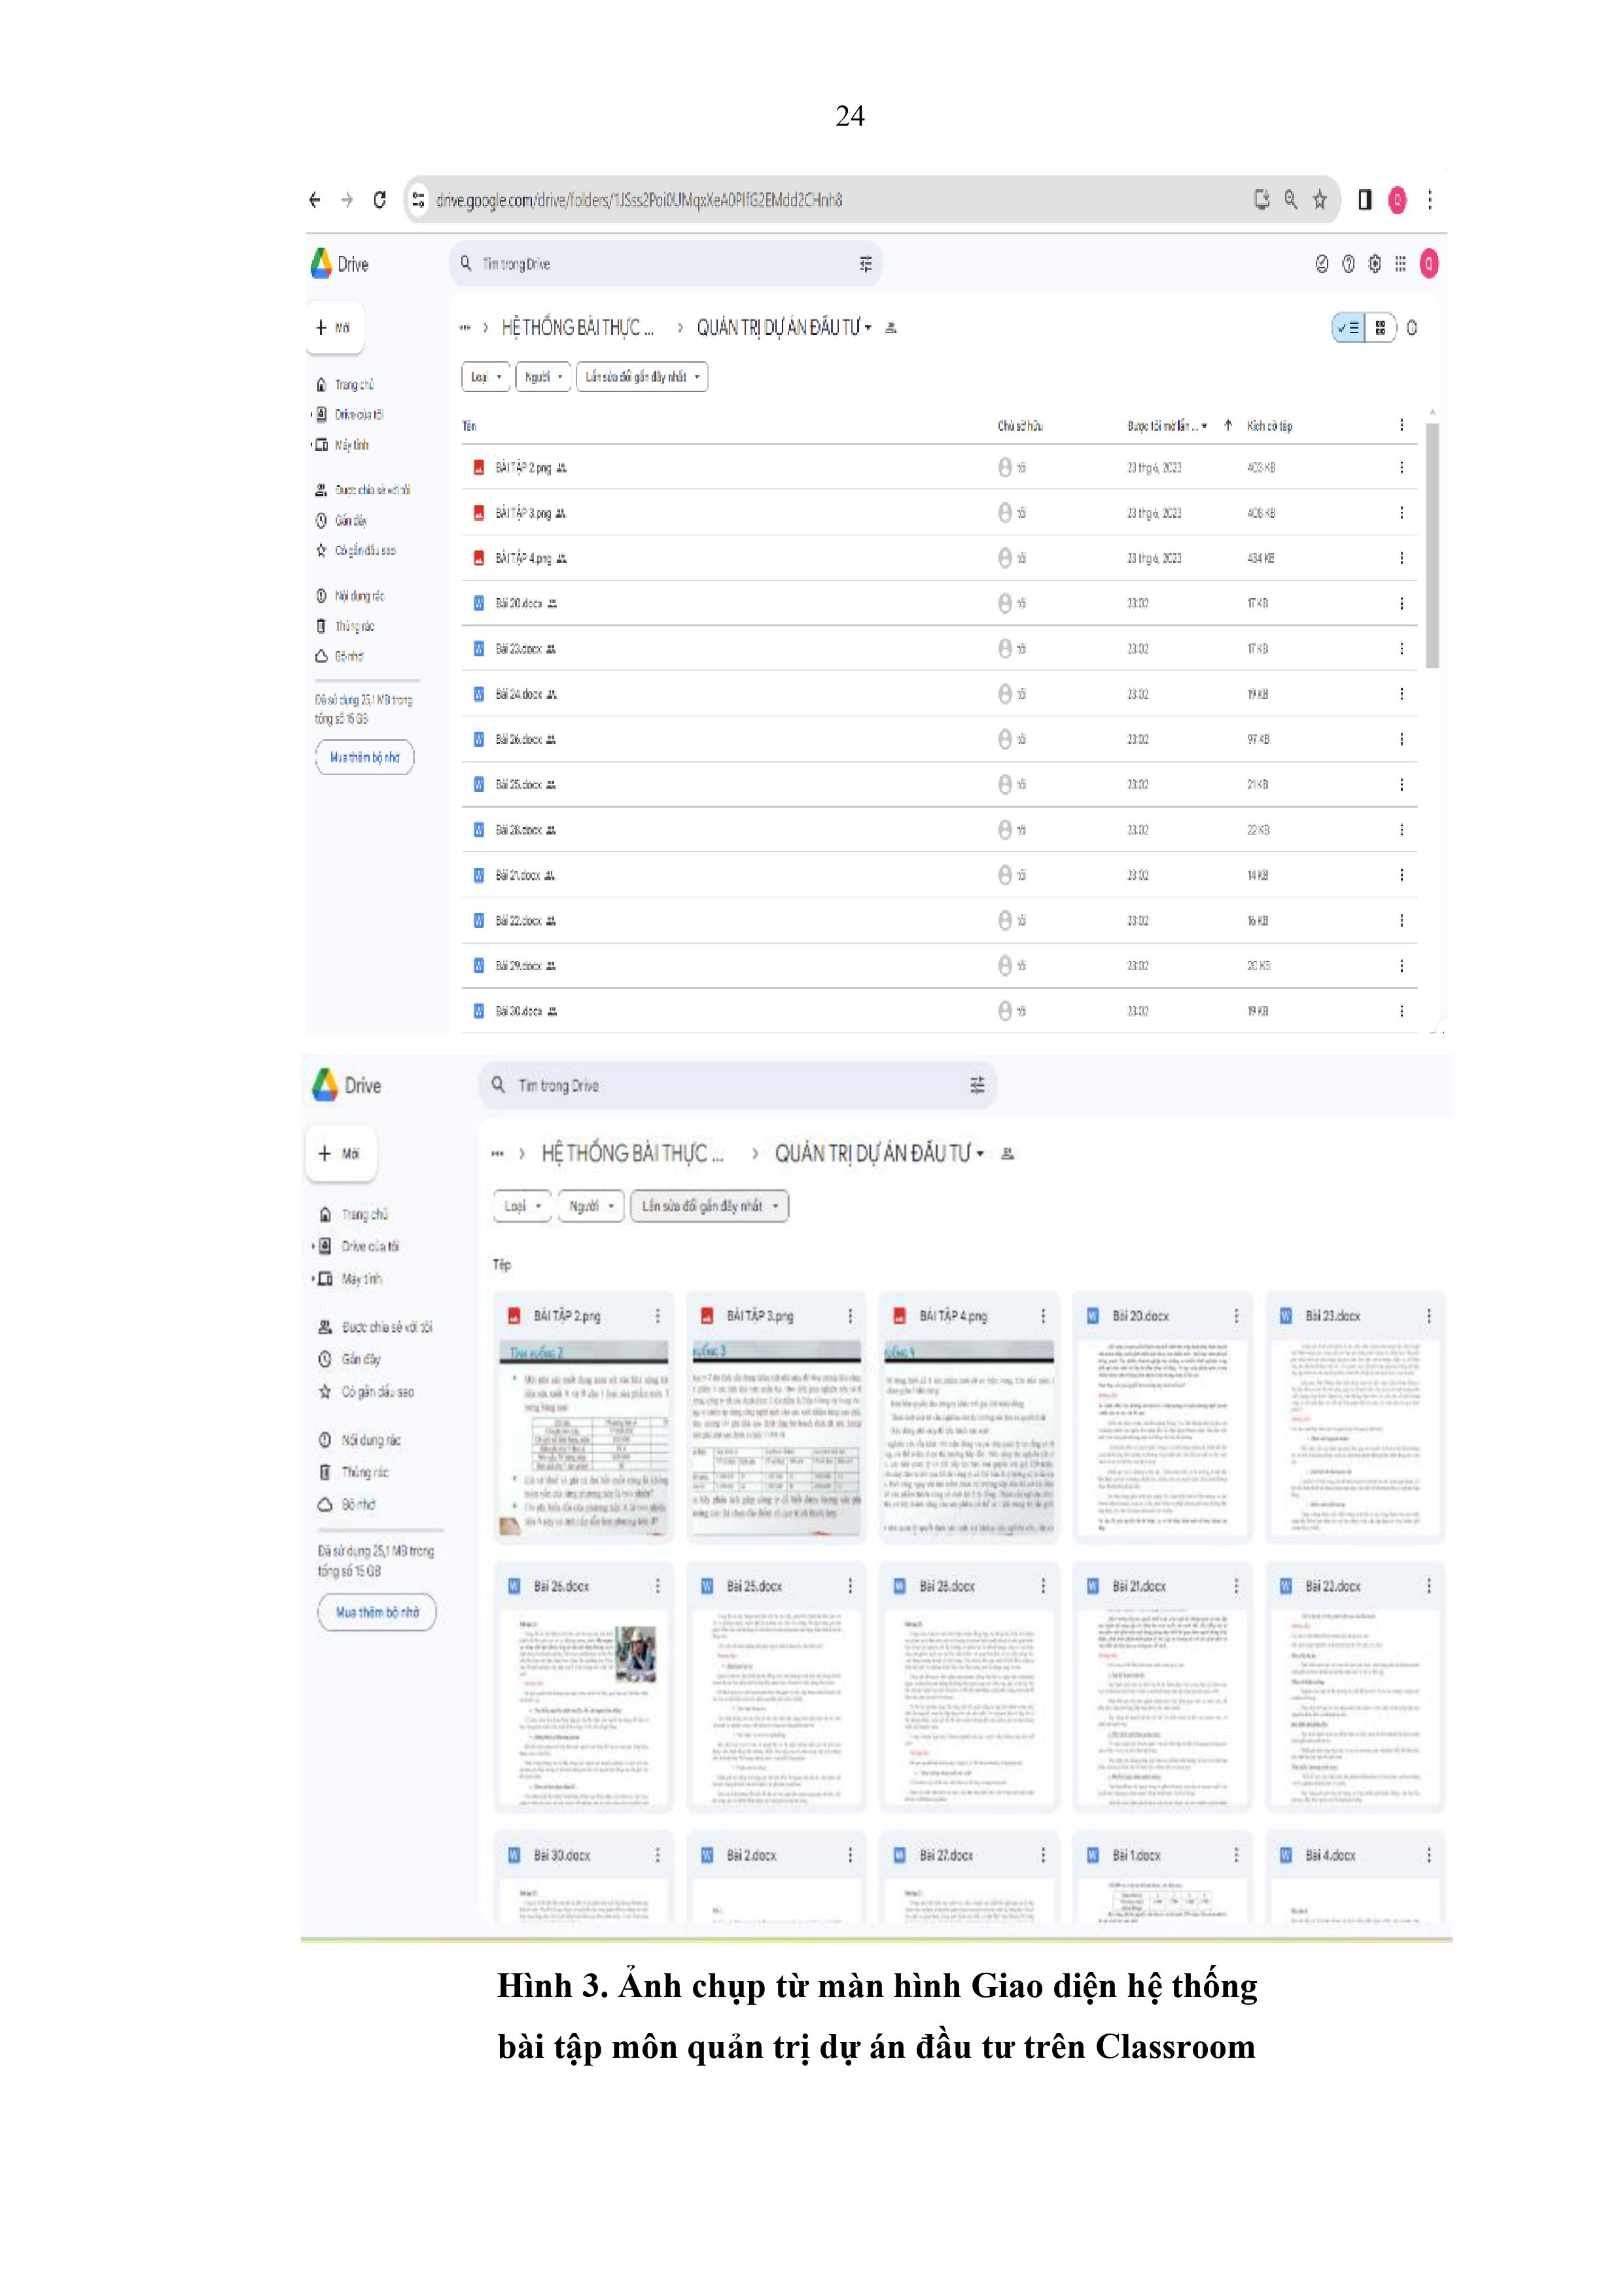Click the browser profile avatar beside the address bar
This screenshot has height=2296, width=1624.
coord(1398,200)
